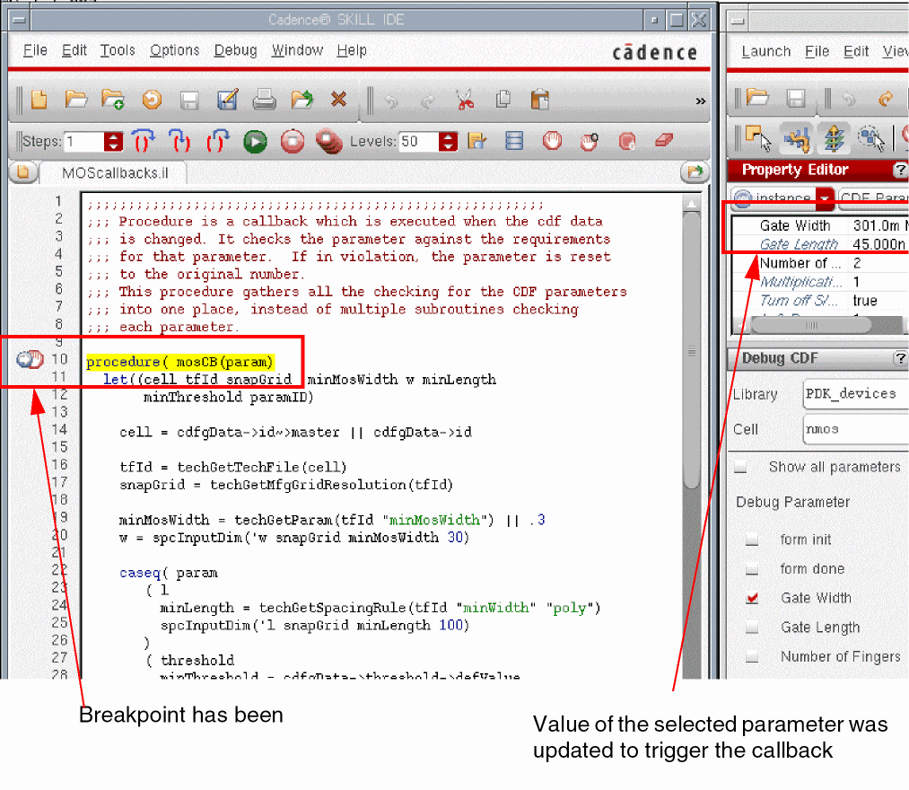
Task: Toggle the Show all parameters checkbox
Action: point(741,467)
